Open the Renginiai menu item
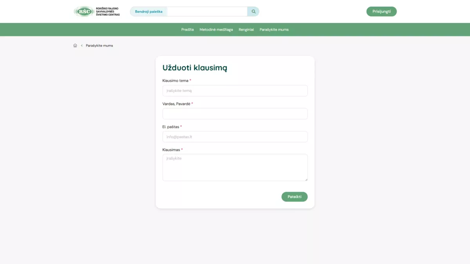 click(x=246, y=30)
